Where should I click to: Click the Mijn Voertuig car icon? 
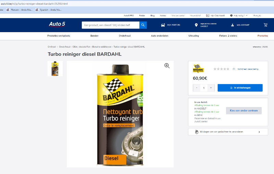point(163,25)
